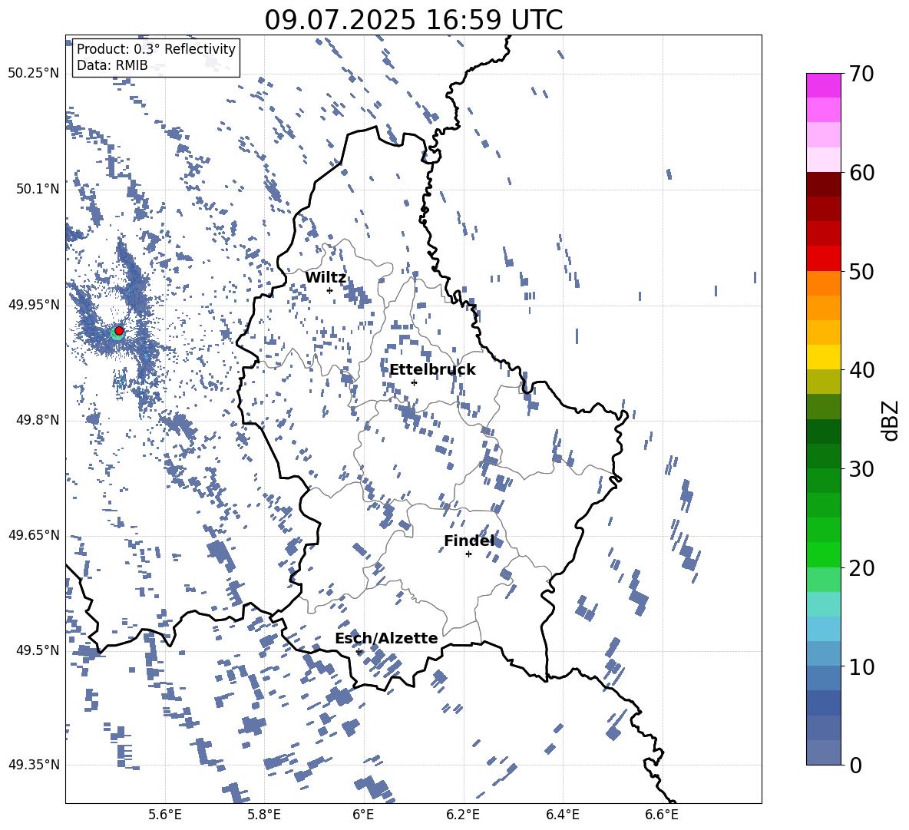Click the 6.2°E longitude label
This screenshot has height=830, width=909.
463,815
